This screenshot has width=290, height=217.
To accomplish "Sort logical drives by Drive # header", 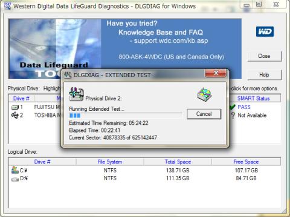I will tap(42, 162).
